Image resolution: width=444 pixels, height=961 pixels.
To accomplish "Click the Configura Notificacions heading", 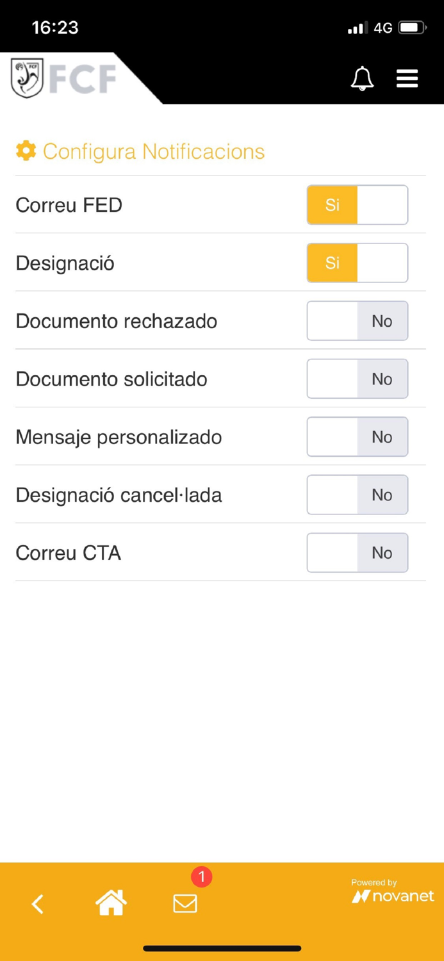I will point(154,151).
